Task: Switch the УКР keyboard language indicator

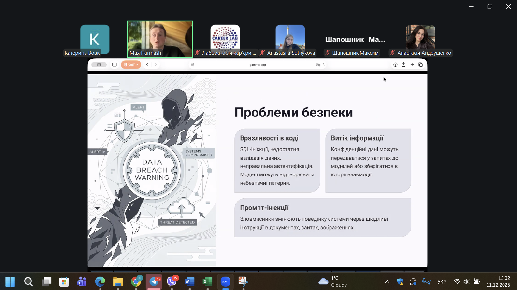Action: (442, 282)
